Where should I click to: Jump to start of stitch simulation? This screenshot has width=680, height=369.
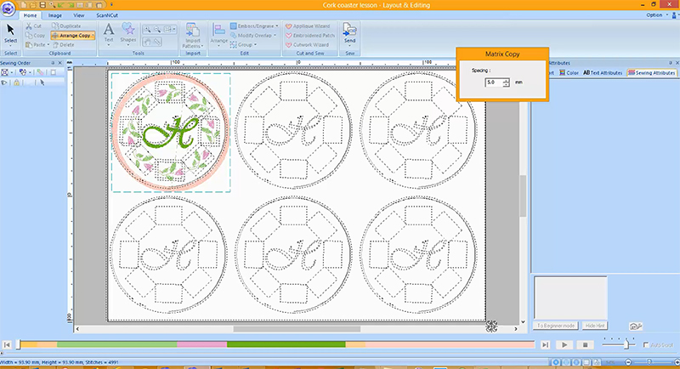[x=7, y=344]
